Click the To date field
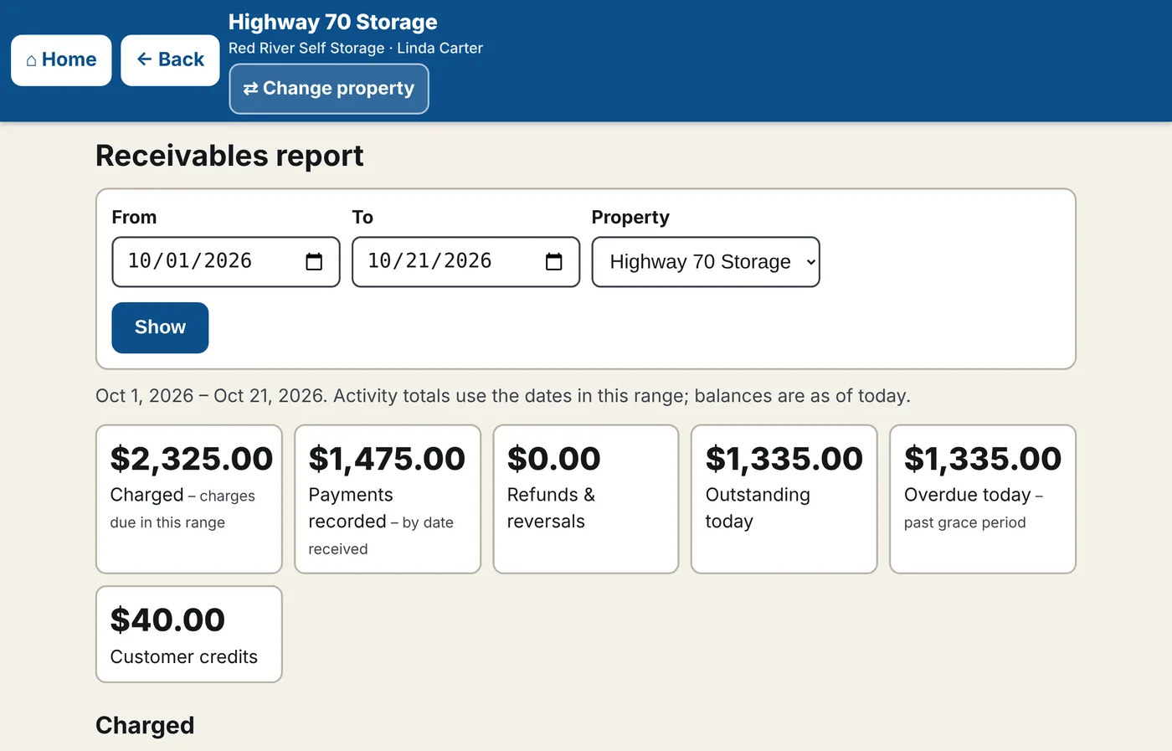The height and width of the screenshot is (751, 1172). pyautogui.click(x=465, y=262)
